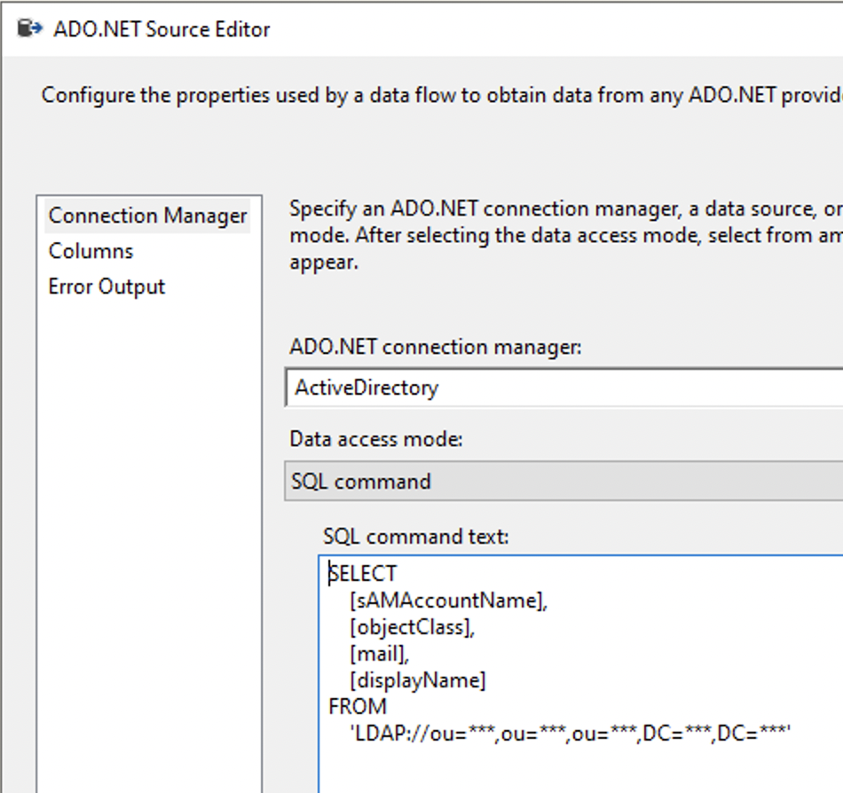Select the Connection Manager page
The width and height of the screenshot is (843, 793).
click(147, 216)
